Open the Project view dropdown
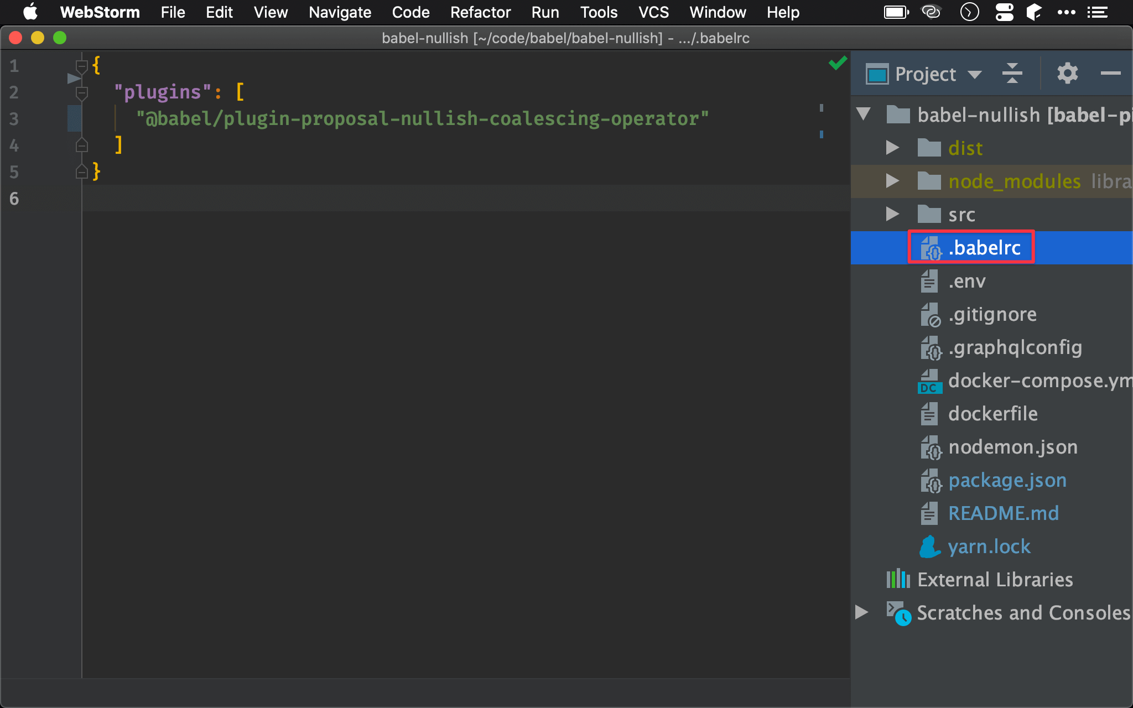Viewport: 1133px width, 708px height. pyautogui.click(x=975, y=74)
